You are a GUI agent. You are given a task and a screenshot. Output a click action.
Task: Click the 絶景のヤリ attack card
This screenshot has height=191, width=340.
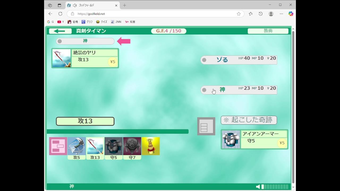click(x=85, y=58)
